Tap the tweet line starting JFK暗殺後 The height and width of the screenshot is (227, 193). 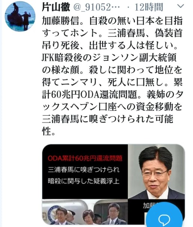tap(109, 58)
